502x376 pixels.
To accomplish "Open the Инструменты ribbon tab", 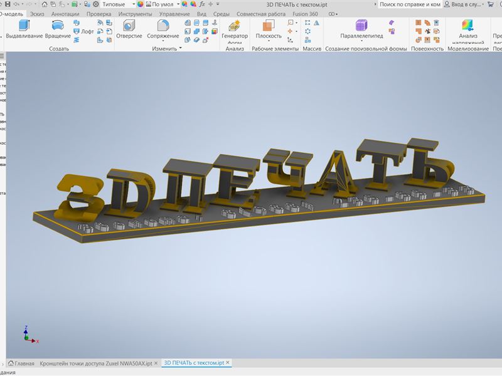I will pos(136,14).
